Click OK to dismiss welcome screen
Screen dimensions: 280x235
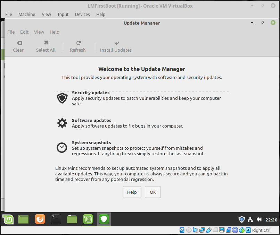click(153, 192)
